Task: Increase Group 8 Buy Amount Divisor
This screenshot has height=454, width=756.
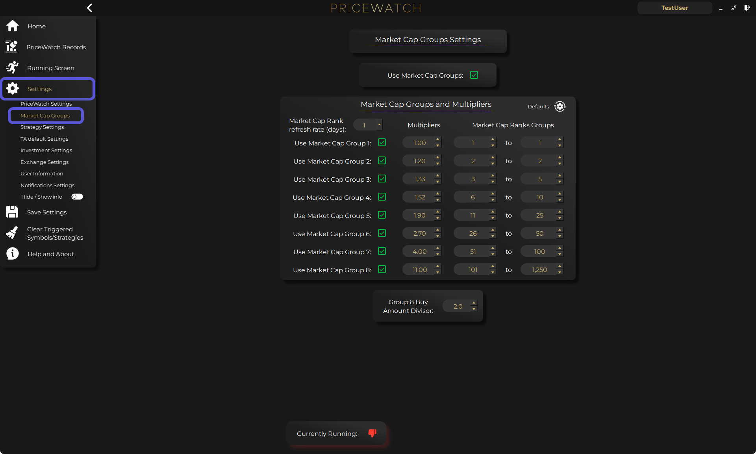Action: (474, 303)
